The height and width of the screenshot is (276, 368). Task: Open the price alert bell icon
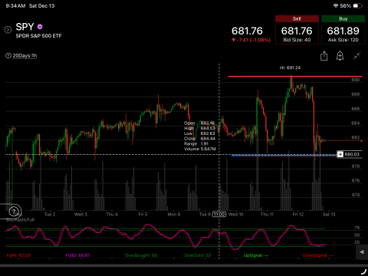(x=340, y=56)
